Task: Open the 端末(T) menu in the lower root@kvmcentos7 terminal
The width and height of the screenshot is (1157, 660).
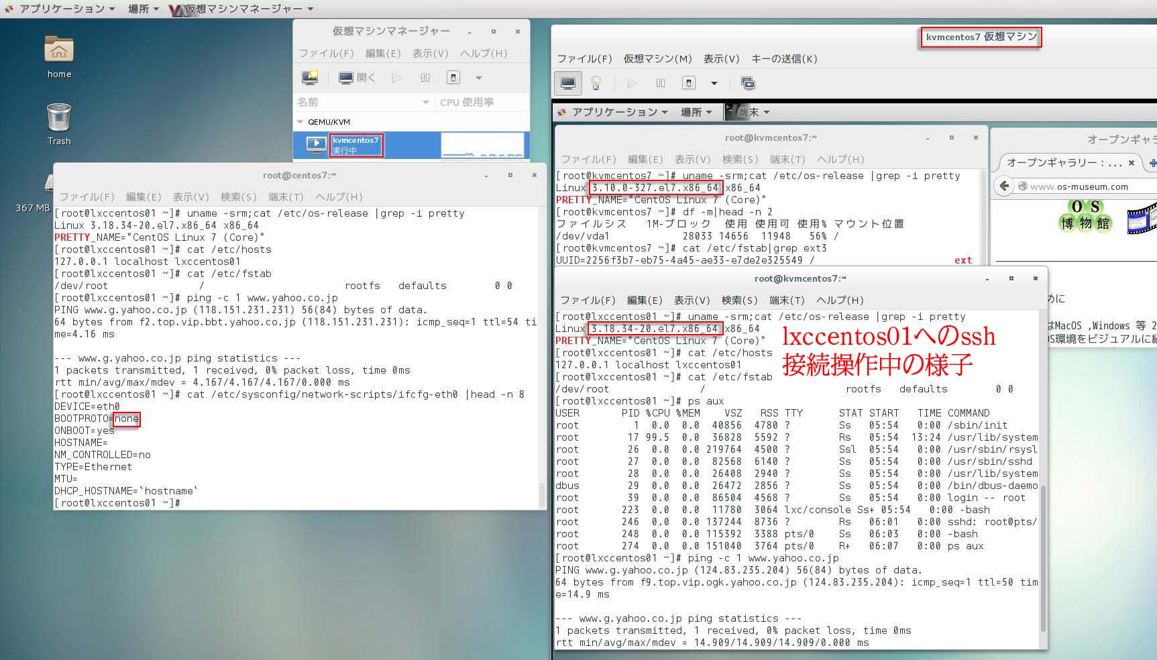Action: click(x=787, y=300)
